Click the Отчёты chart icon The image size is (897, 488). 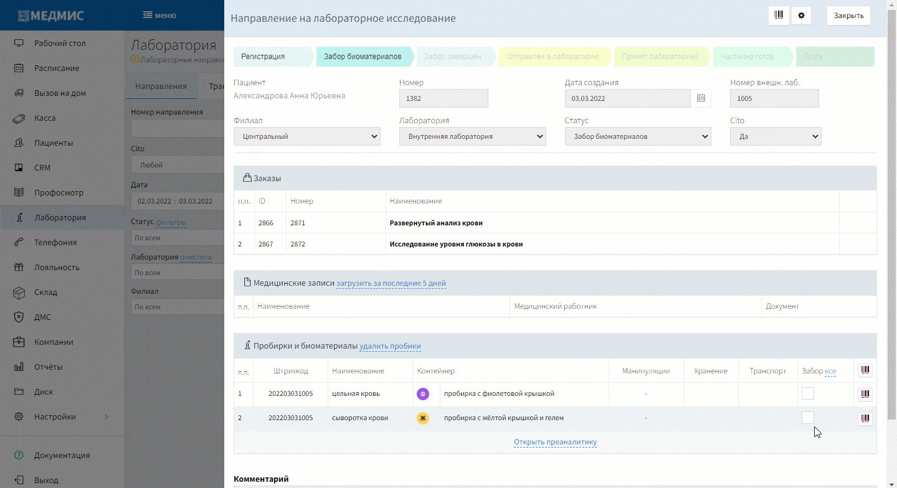(x=19, y=367)
